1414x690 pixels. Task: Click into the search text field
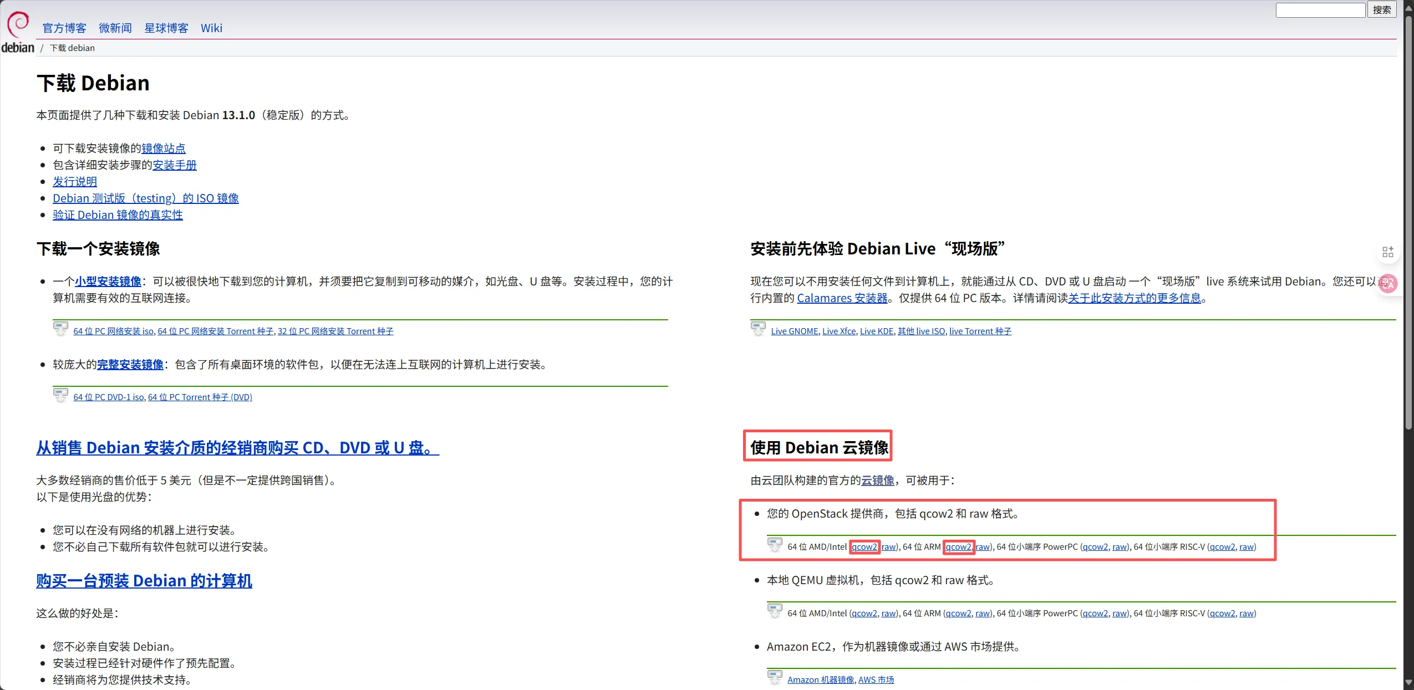click(x=1320, y=10)
